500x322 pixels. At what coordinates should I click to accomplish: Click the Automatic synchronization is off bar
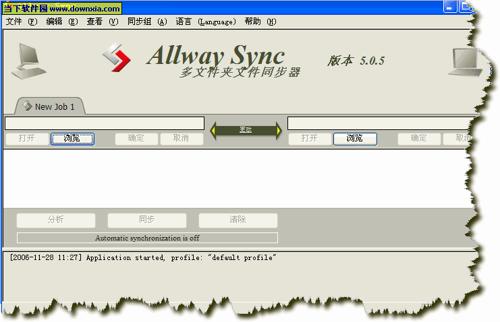click(x=147, y=238)
